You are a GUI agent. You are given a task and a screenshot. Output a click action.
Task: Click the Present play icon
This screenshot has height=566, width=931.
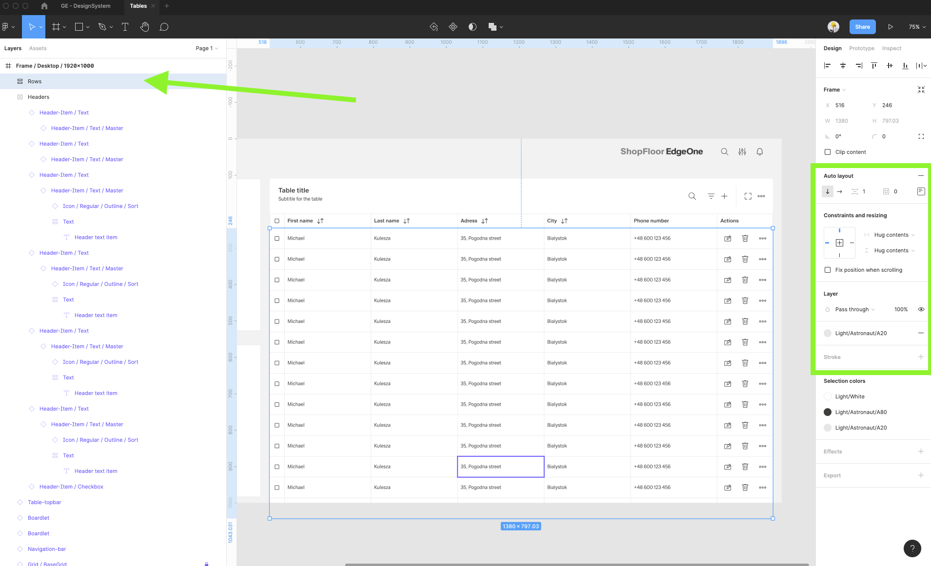pyautogui.click(x=890, y=27)
